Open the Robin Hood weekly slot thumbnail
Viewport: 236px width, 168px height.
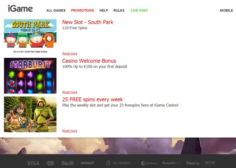[x=30, y=115]
